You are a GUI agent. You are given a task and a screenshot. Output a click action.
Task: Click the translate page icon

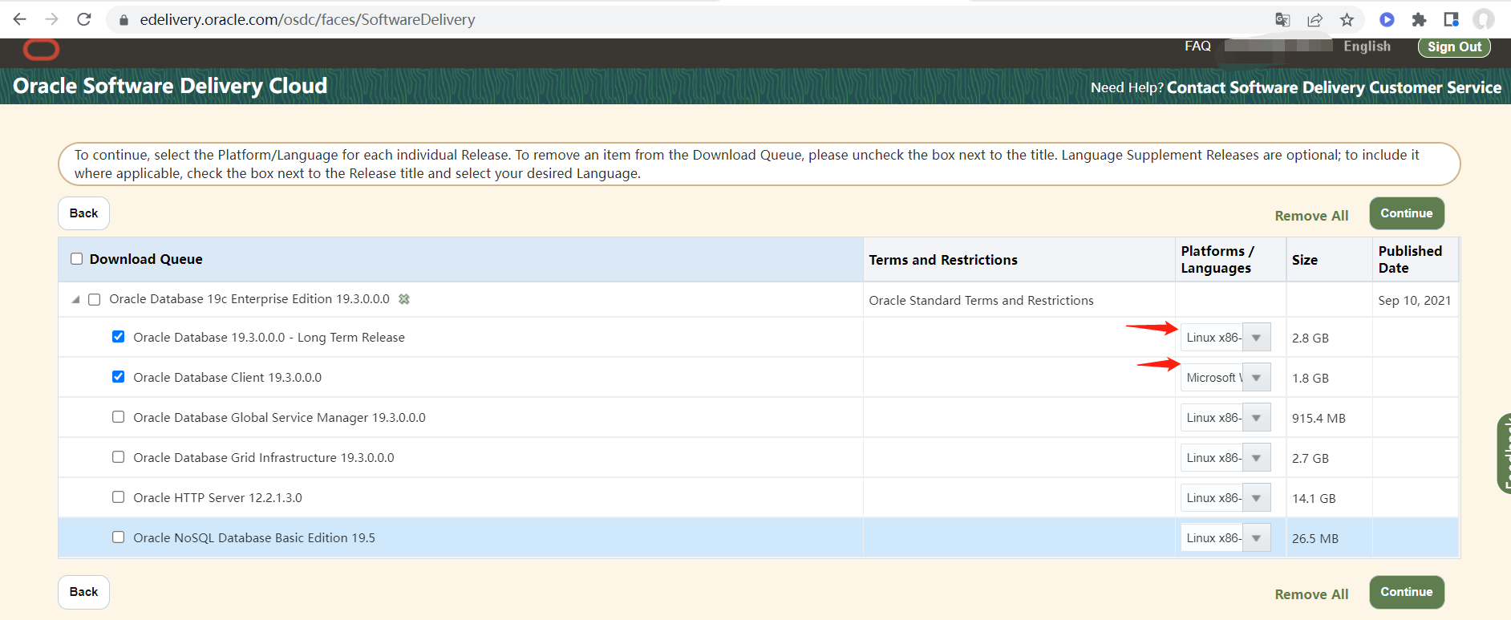click(x=1282, y=20)
